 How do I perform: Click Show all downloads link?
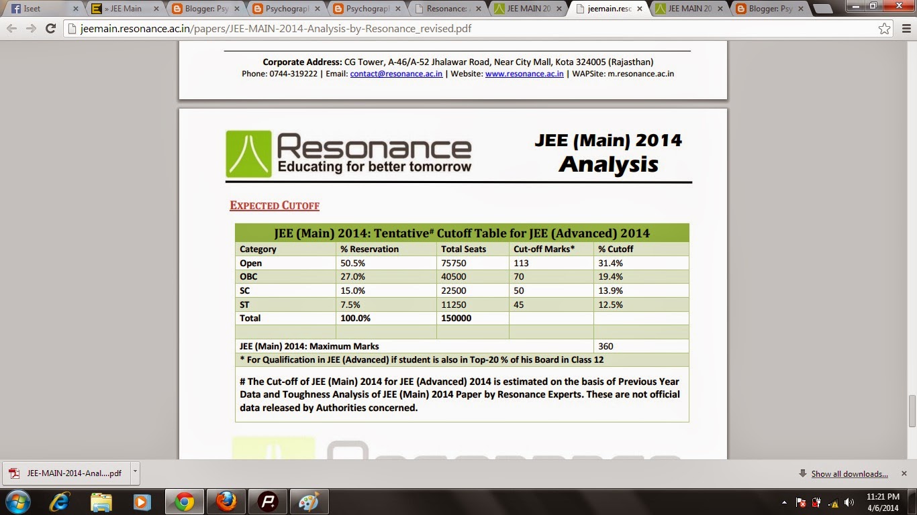click(849, 474)
